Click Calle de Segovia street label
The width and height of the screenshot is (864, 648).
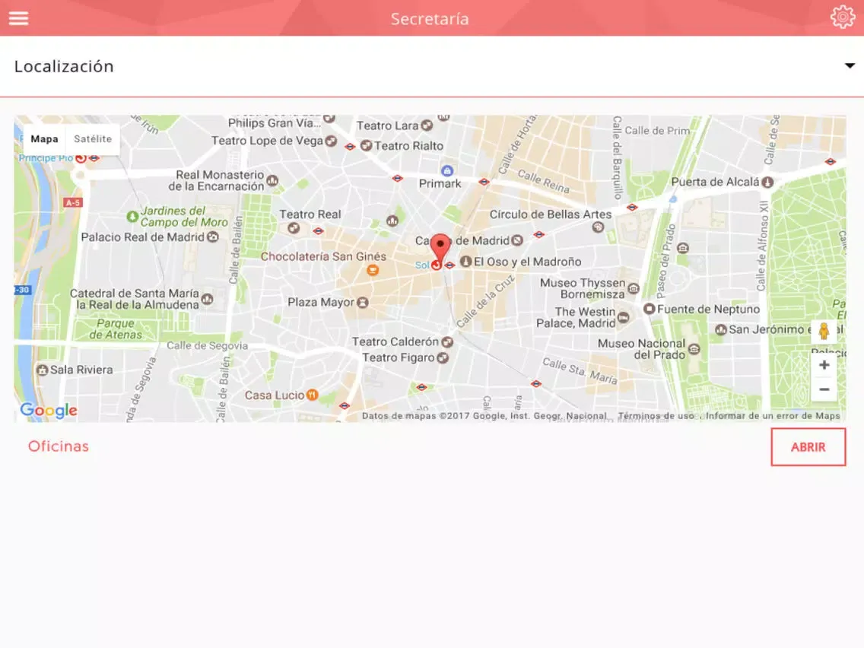click(x=207, y=345)
